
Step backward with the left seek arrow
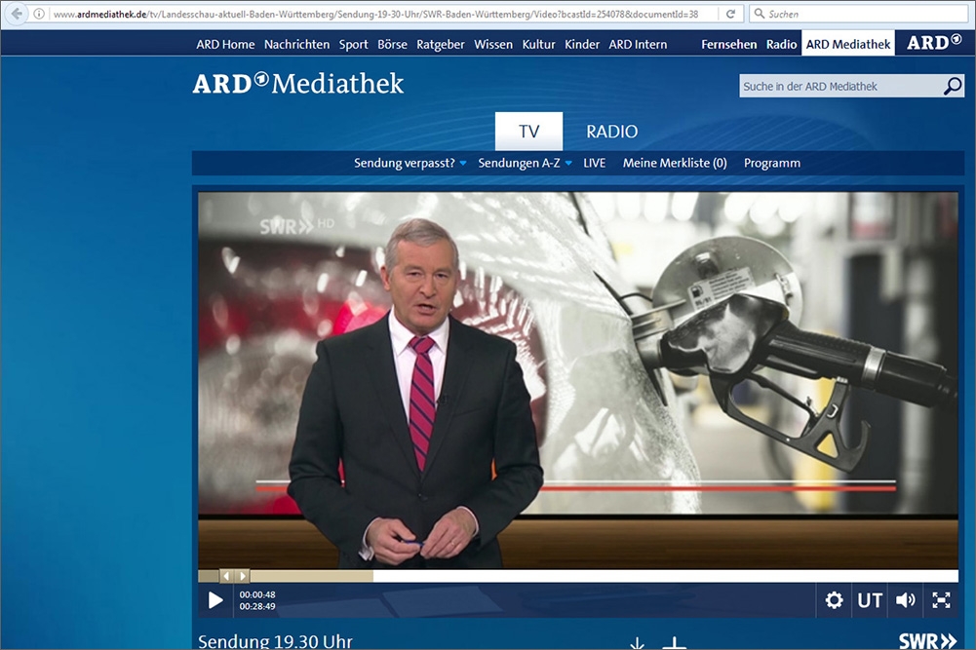pyautogui.click(x=226, y=576)
